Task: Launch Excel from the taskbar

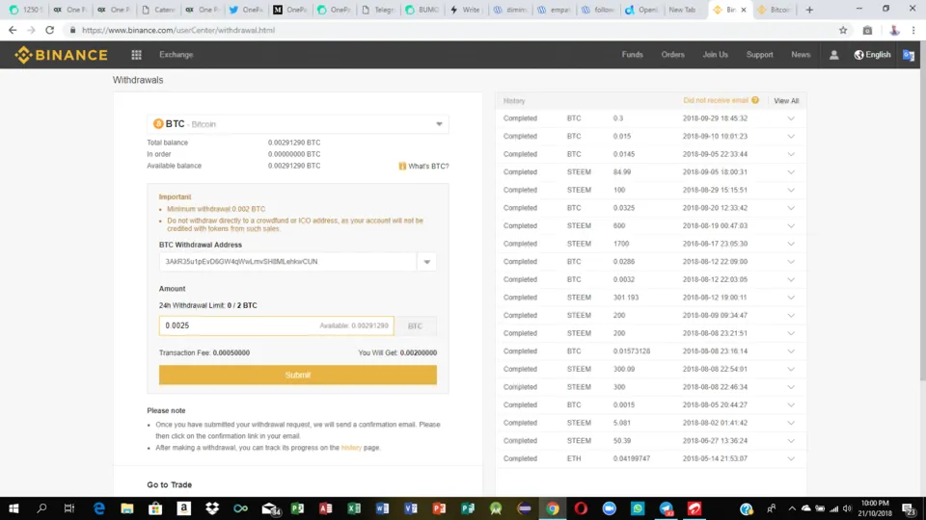Action: click(354, 508)
